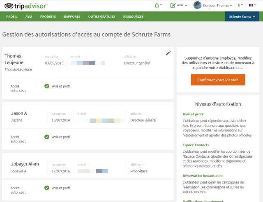Click the Propriétaire affiliation text
This screenshot has height=202, width=263.
coord(139,171)
